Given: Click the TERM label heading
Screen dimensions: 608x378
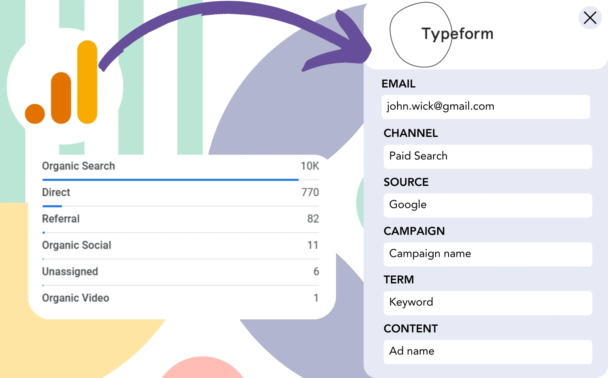Looking at the screenshot, I should (399, 280).
